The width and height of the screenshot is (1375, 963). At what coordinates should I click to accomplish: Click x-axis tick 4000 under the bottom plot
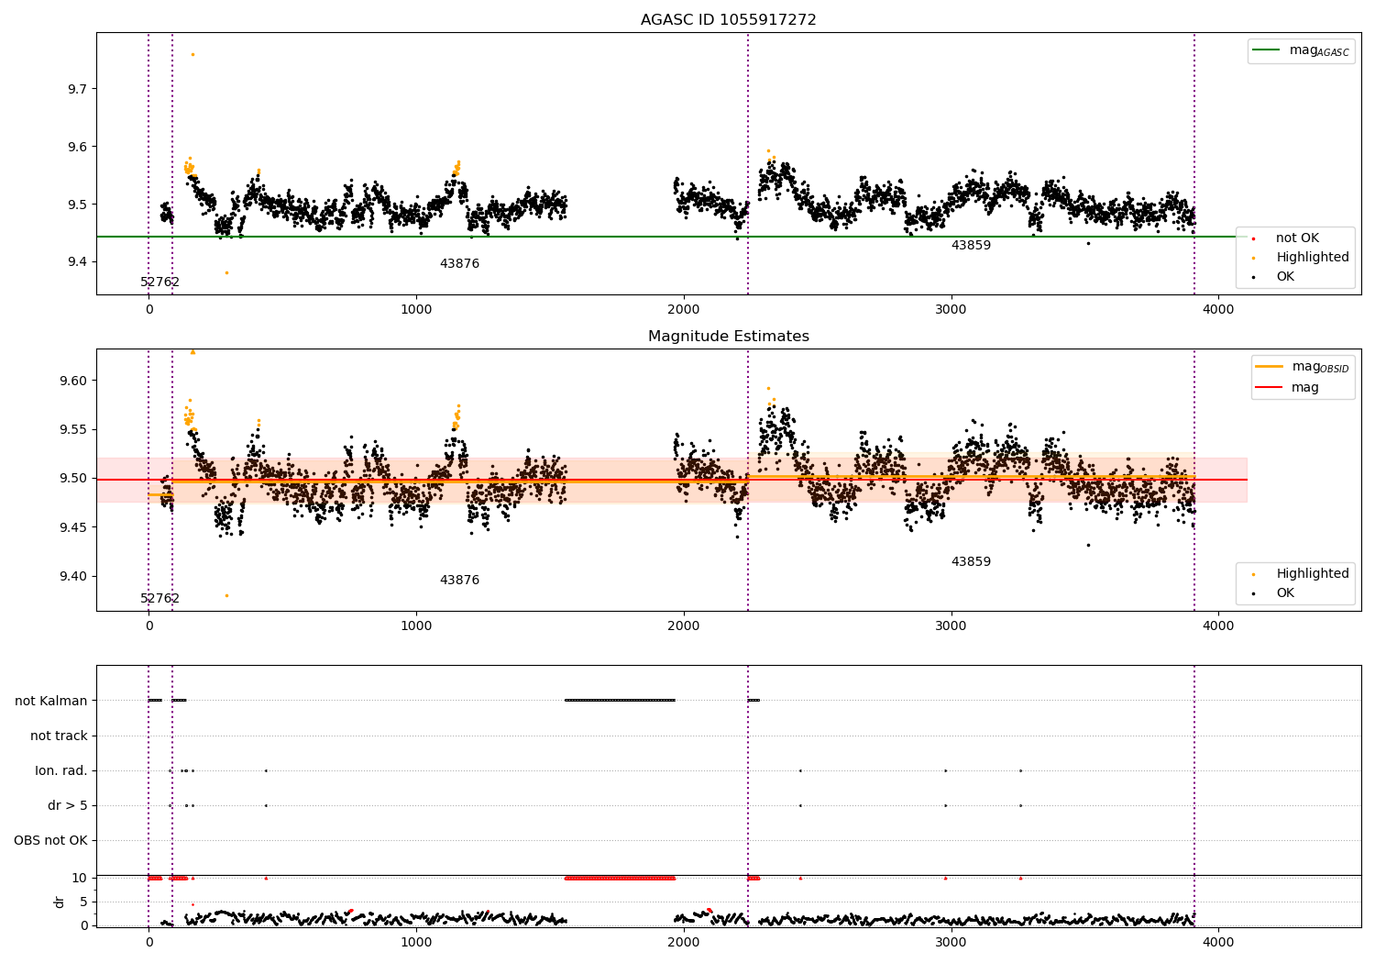[1218, 942]
